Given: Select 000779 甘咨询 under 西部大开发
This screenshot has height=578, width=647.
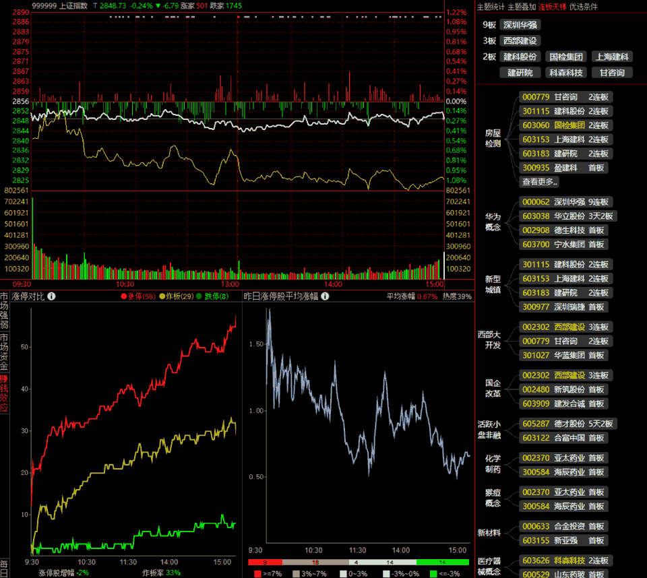Looking at the screenshot, I should 565,341.
